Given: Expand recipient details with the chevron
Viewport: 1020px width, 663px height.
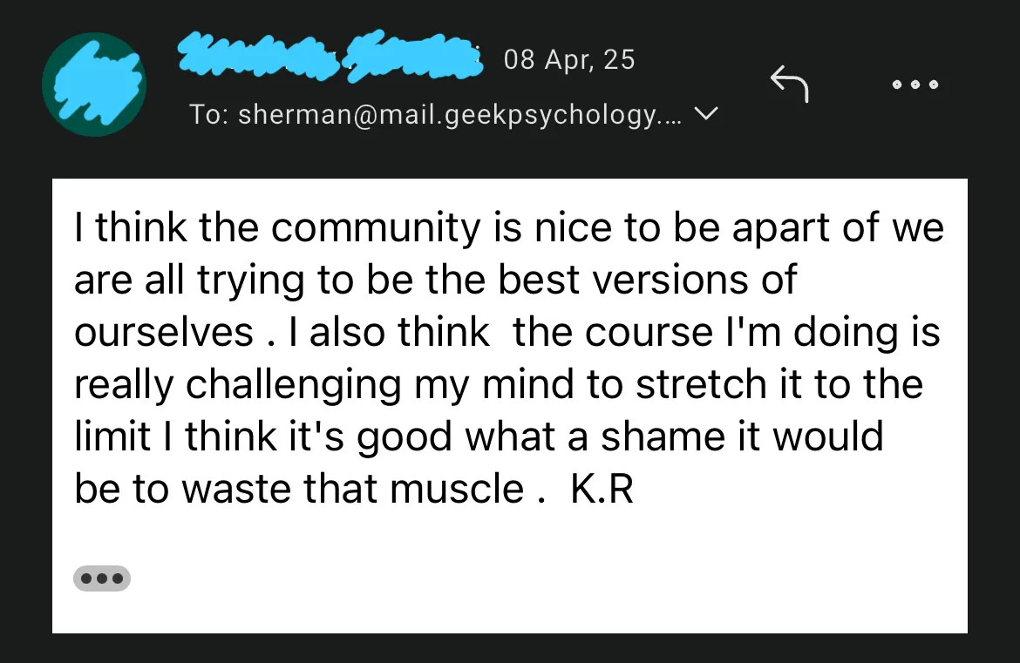Looking at the screenshot, I should 708,114.
